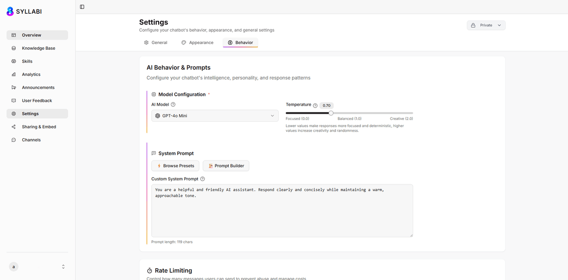Open User Feedback section
The image size is (568, 280).
click(x=36, y=101)
